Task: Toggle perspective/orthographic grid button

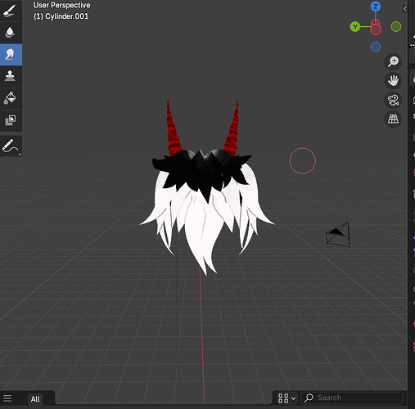Action: click(393, 119)
